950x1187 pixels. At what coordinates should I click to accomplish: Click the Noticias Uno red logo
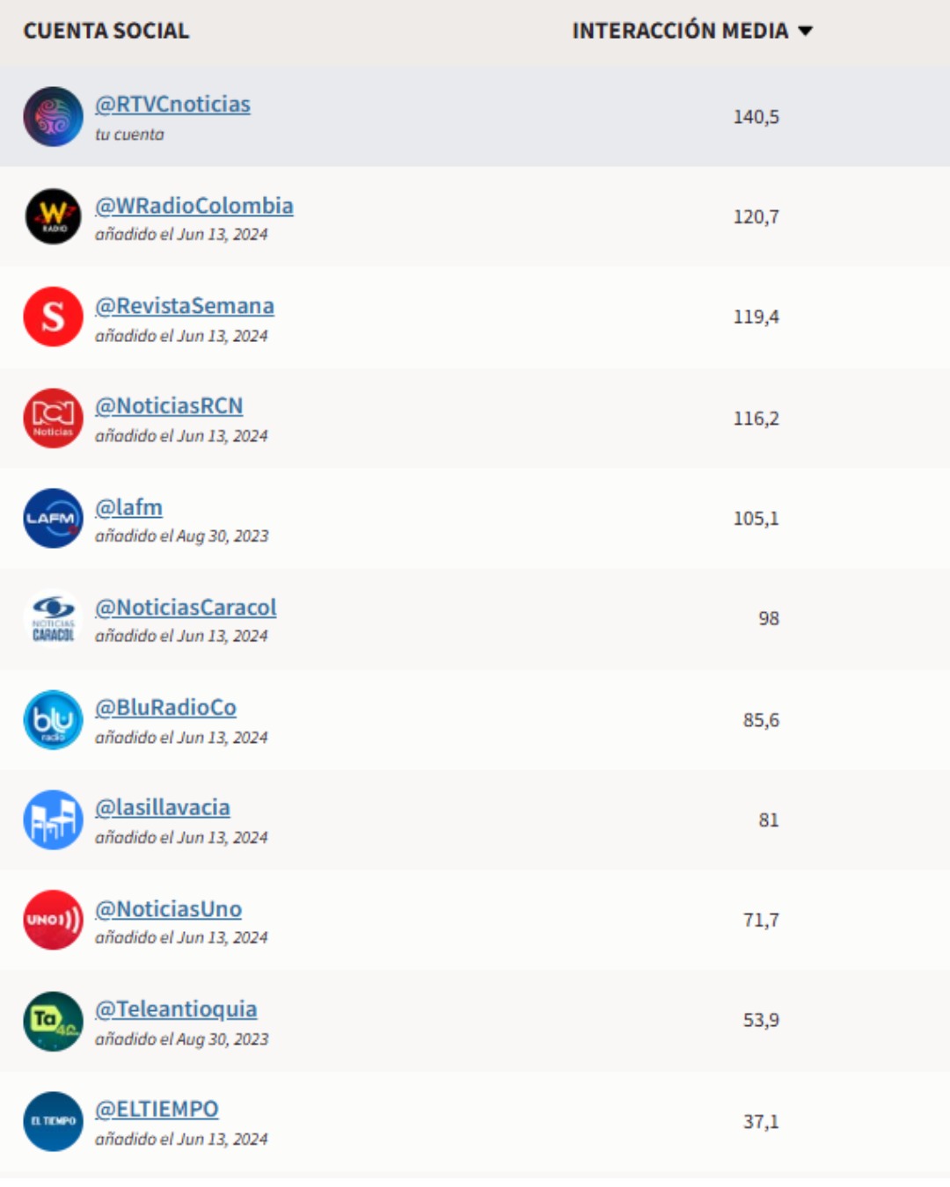(x=53, y=920)
